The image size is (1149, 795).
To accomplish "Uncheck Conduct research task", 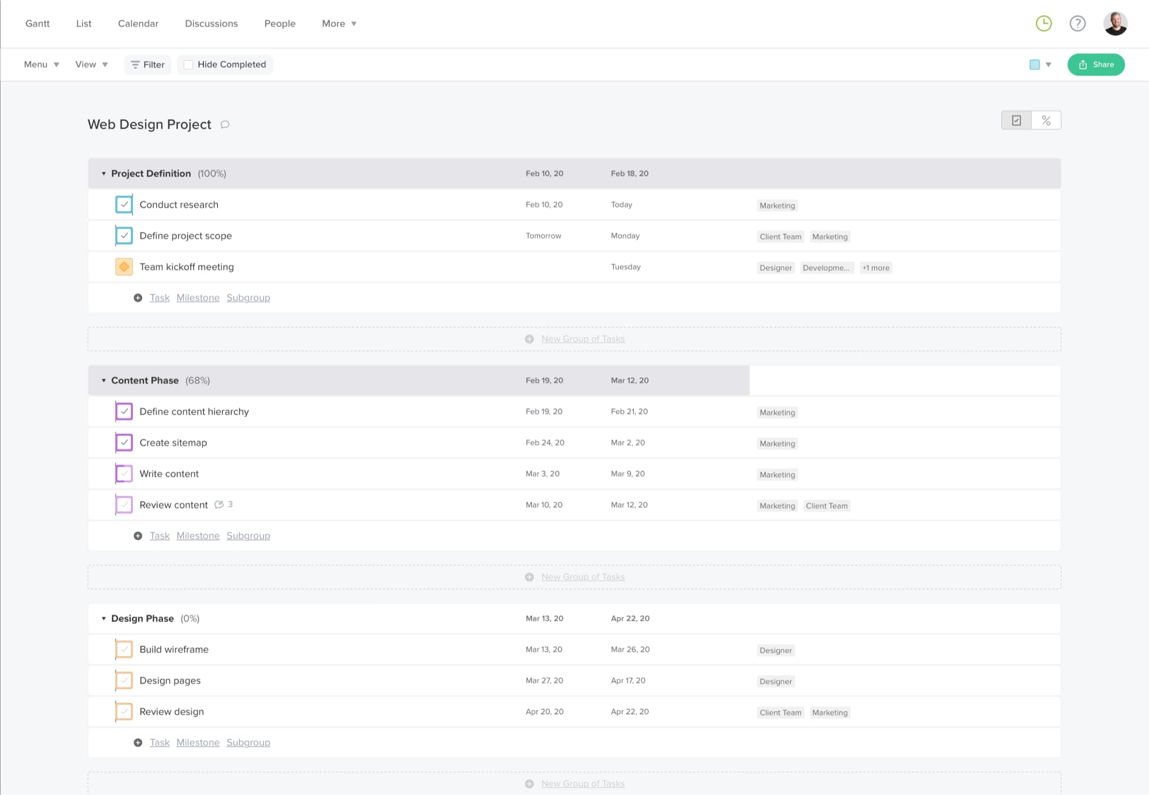I will [124, 205].
